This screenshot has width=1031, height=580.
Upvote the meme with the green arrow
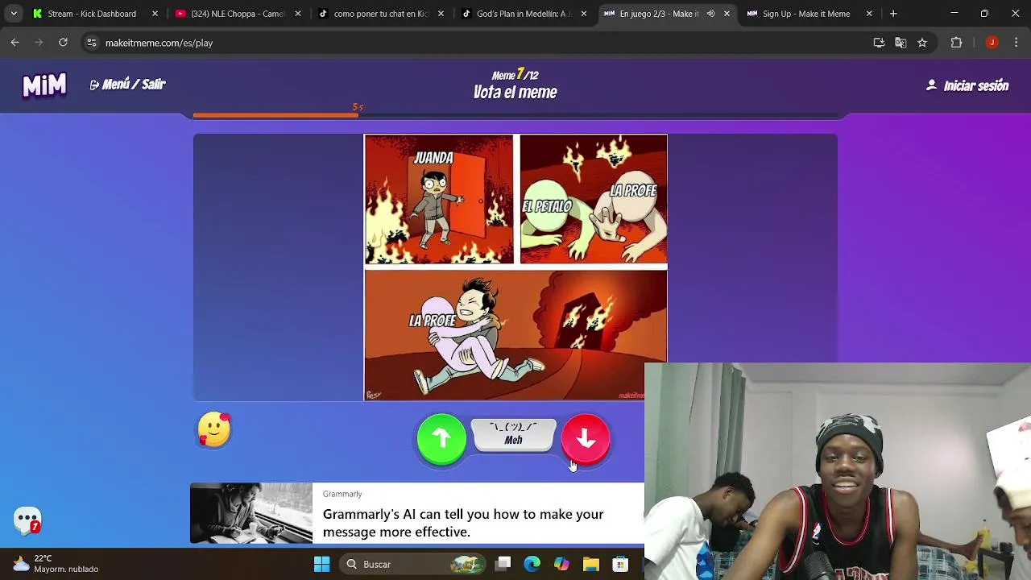coord(441,439)
